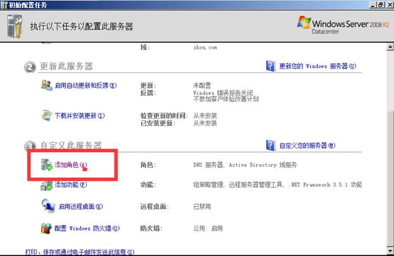Click the remote desktop monitor icon
Image resolution: width=394 pixels, height=256 pixels.
(48, 206)
